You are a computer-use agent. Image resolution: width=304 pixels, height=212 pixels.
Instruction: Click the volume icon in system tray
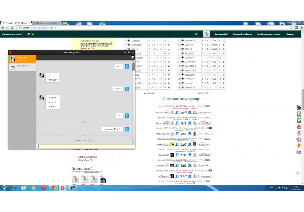click(287, 188)
